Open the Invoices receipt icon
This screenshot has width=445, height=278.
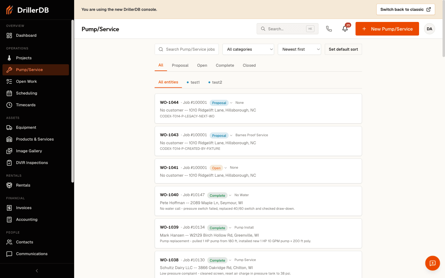pyautogui.click(x=9, y=208)
